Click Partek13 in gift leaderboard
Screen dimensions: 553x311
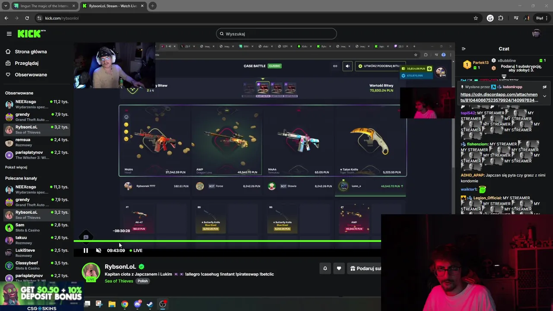(x=480, y=63)
